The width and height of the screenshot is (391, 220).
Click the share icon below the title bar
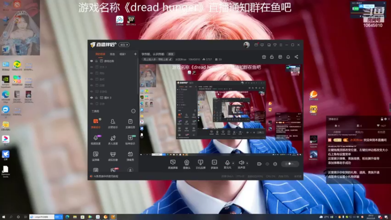point(296,57)
